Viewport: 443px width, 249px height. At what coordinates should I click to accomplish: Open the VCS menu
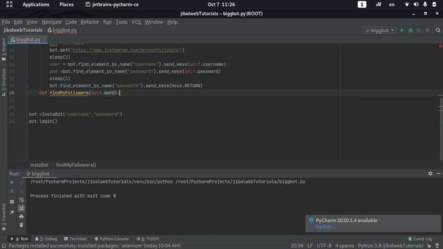pos(136,22)
